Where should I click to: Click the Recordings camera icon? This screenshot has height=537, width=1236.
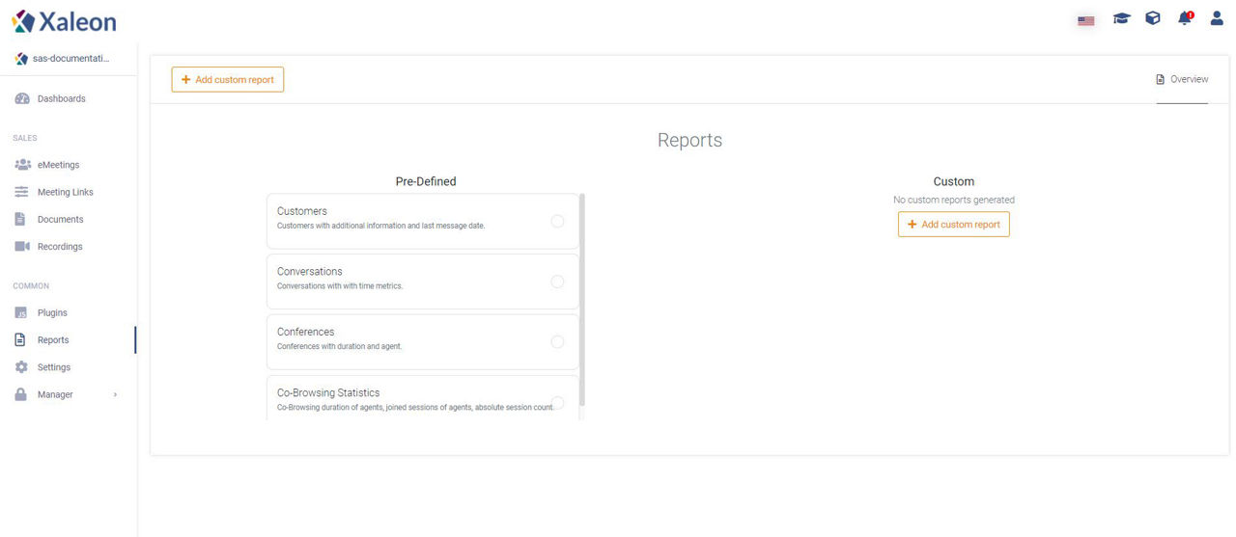coord(22,247)
